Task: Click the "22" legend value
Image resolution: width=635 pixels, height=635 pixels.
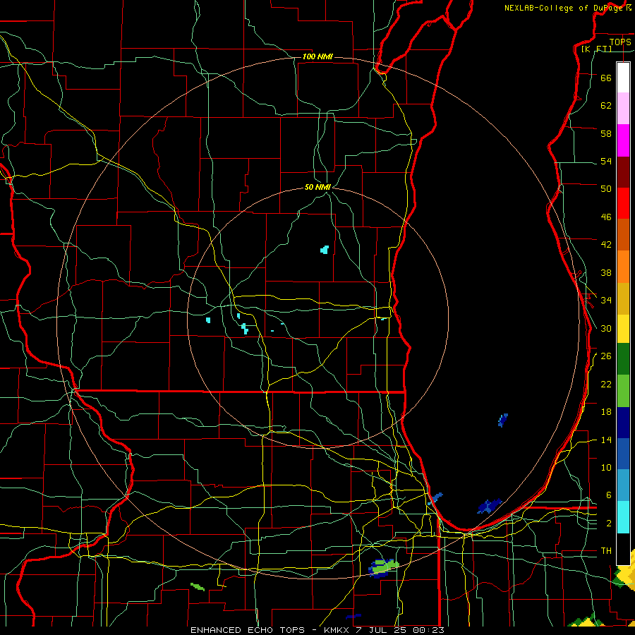Action: point(606,385)
